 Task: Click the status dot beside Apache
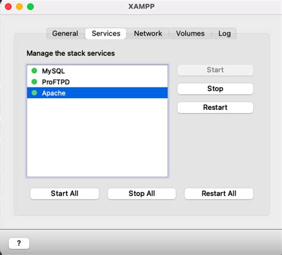(x=35, y=93)
